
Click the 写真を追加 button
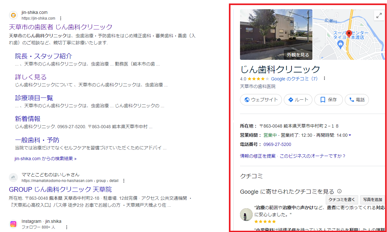(373, 200)
